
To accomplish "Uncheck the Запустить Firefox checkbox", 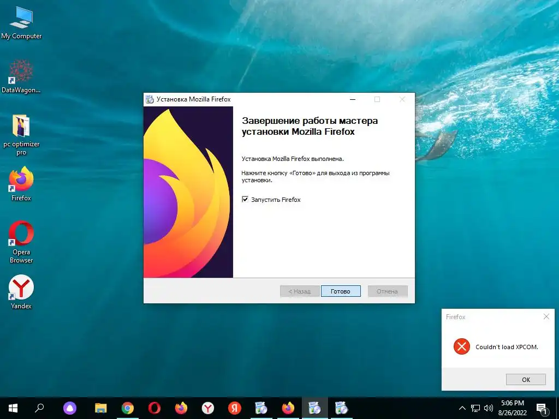I will point(245,199).
